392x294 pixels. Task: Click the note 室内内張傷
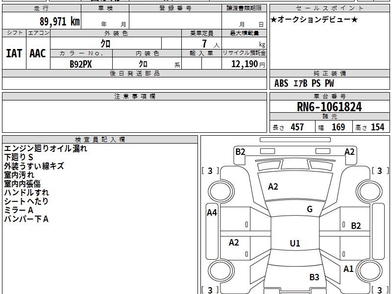pyautogui.click(x=22, y=184)
